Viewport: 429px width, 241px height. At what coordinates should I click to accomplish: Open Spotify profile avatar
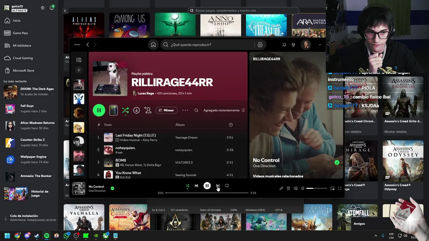[x=306, y=45]
